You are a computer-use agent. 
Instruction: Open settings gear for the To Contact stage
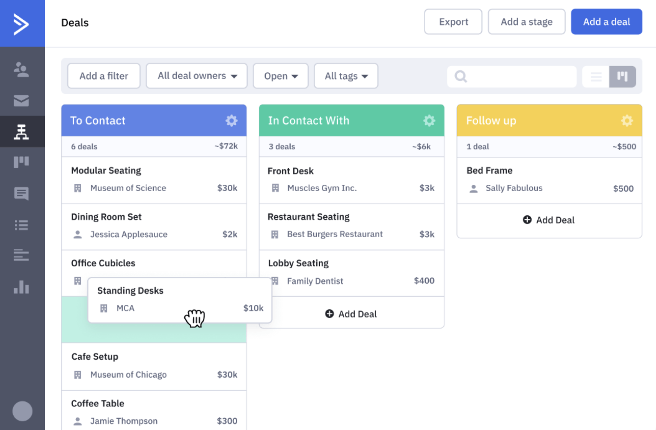click(232, 121)
